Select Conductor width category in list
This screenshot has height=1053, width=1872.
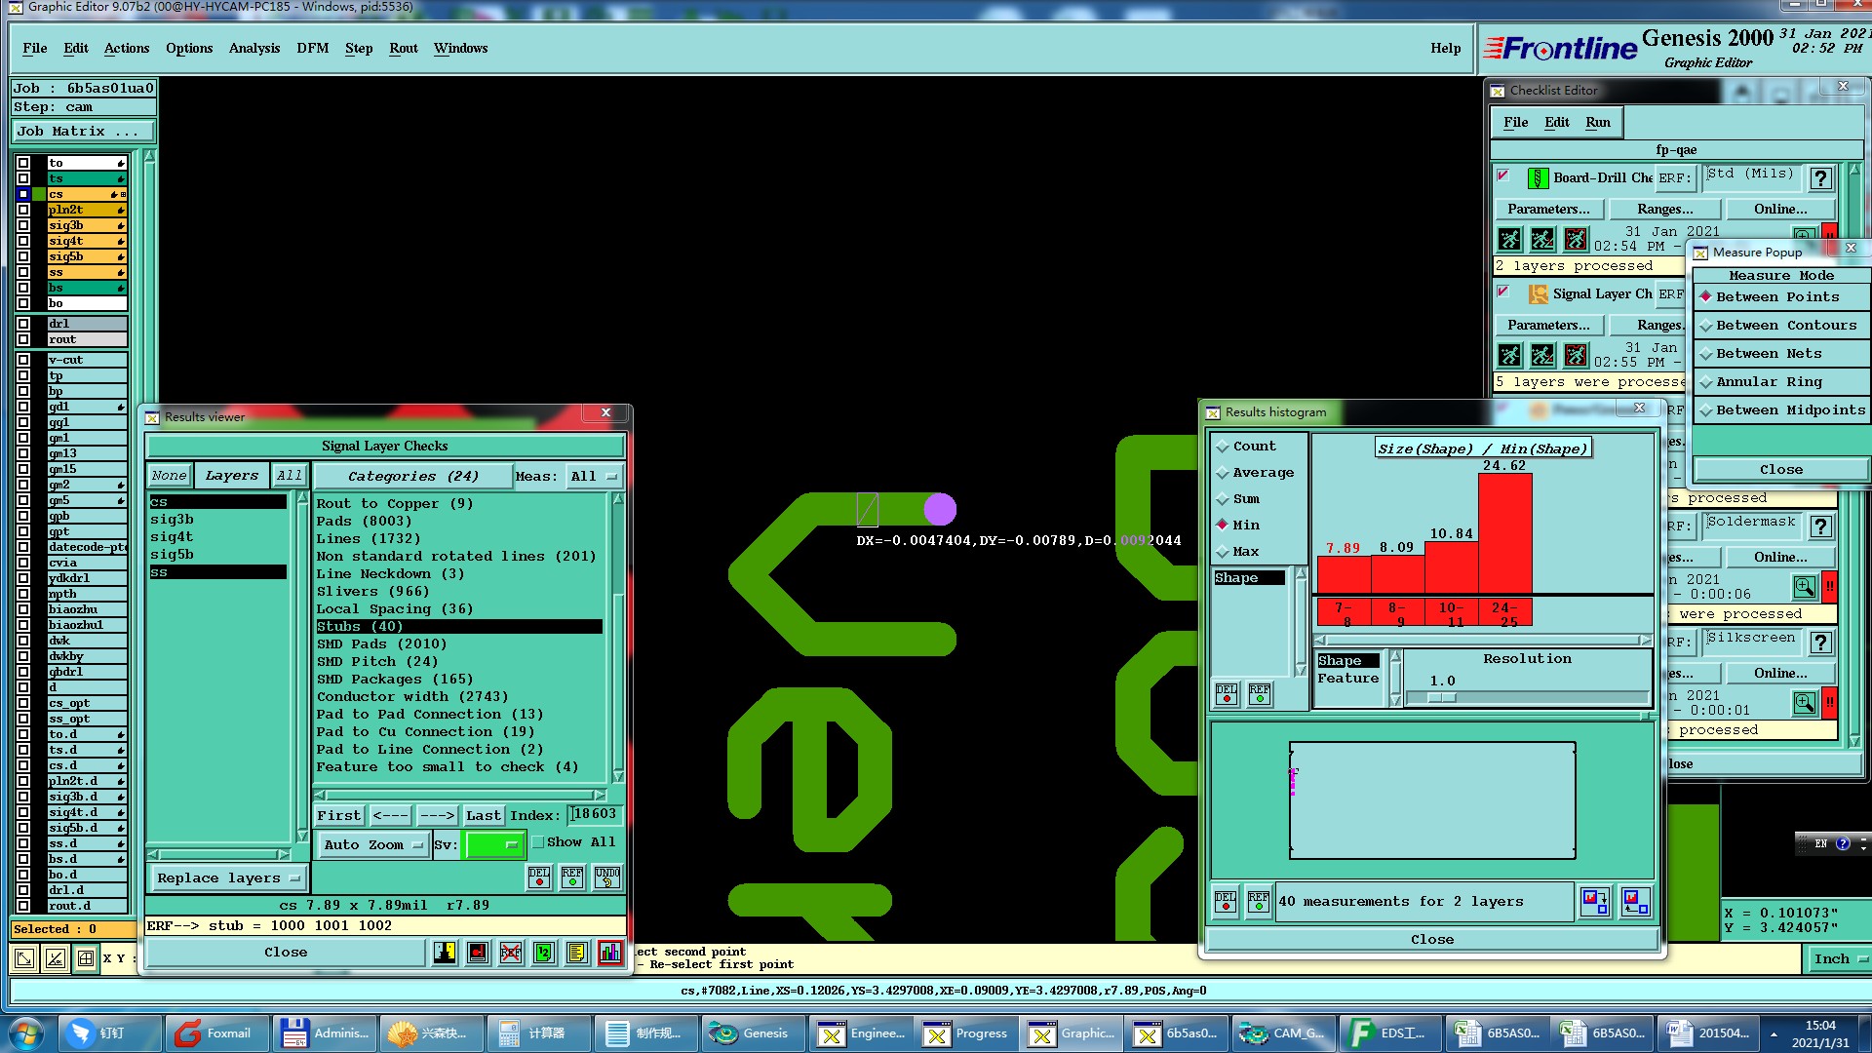coord(411,697)
